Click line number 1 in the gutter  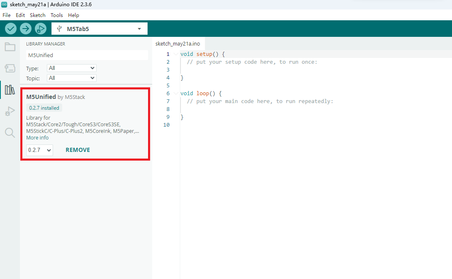[168, 54]
